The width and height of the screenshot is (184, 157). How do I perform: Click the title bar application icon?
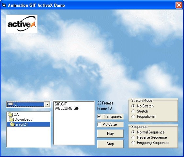click(4, 5)
